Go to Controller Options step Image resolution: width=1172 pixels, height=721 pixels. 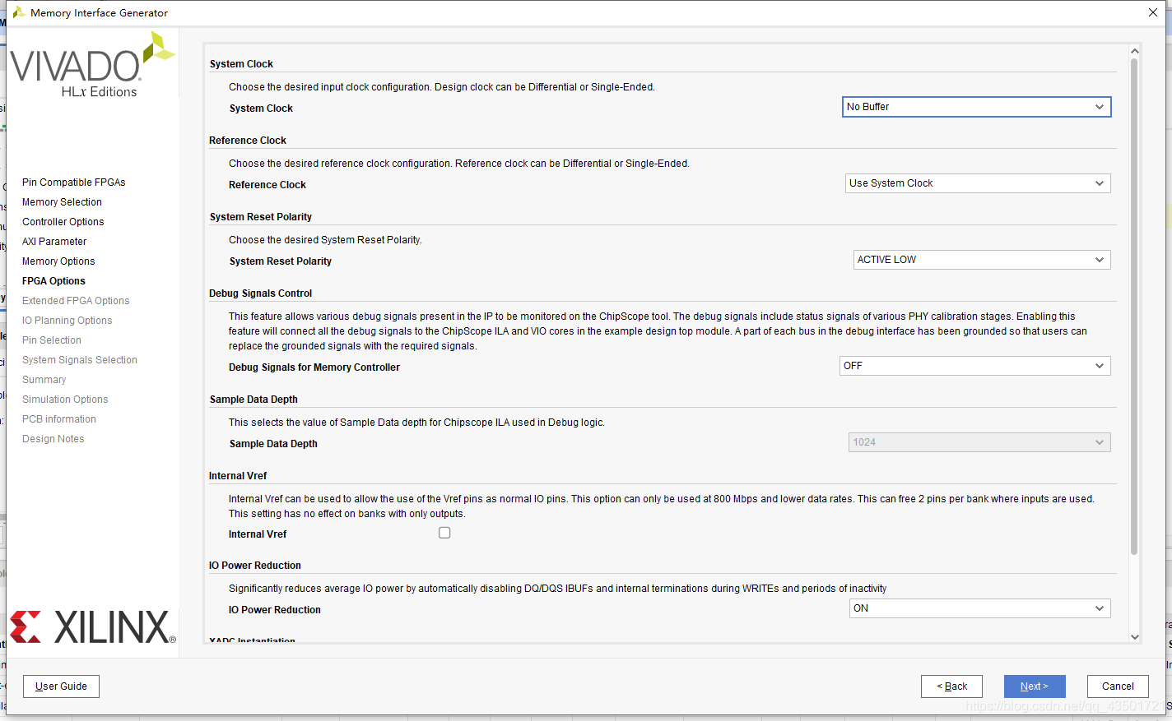tap(63, 222)
